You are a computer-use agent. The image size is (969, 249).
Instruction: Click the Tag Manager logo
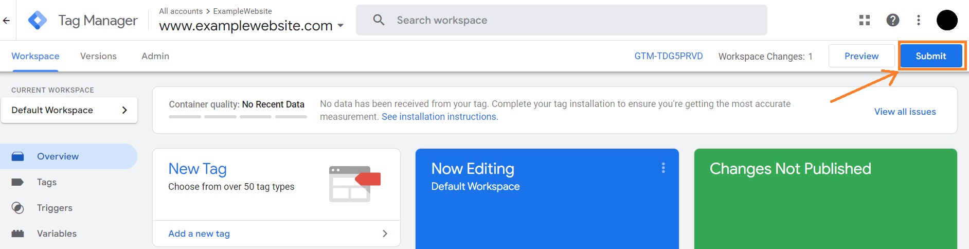point(38,21)
